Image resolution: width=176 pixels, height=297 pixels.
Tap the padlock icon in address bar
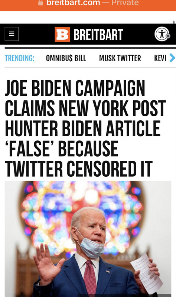pyautogui.click(x=40, y=3)
